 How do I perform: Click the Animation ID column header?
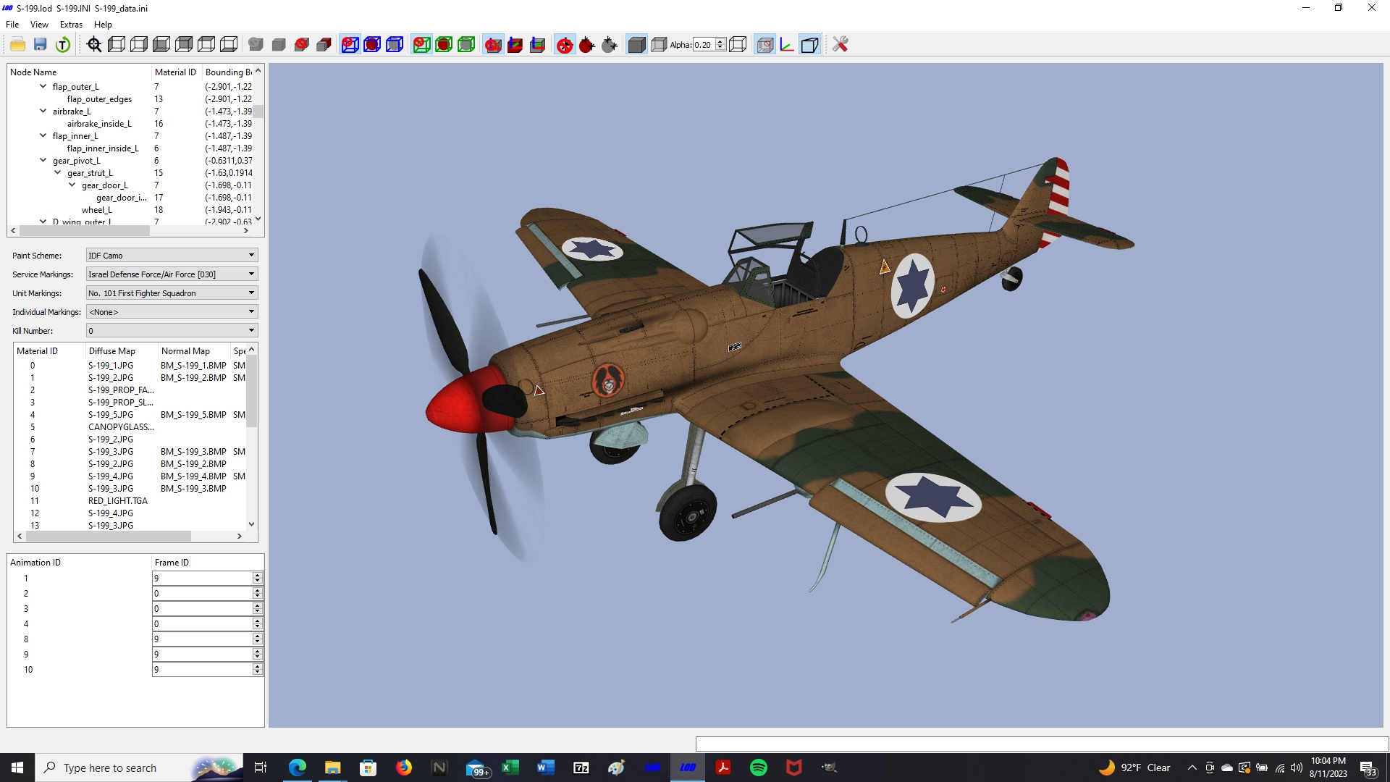79,563
